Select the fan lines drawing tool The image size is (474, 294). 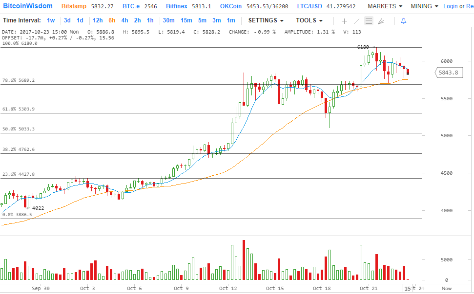point(381,21)
